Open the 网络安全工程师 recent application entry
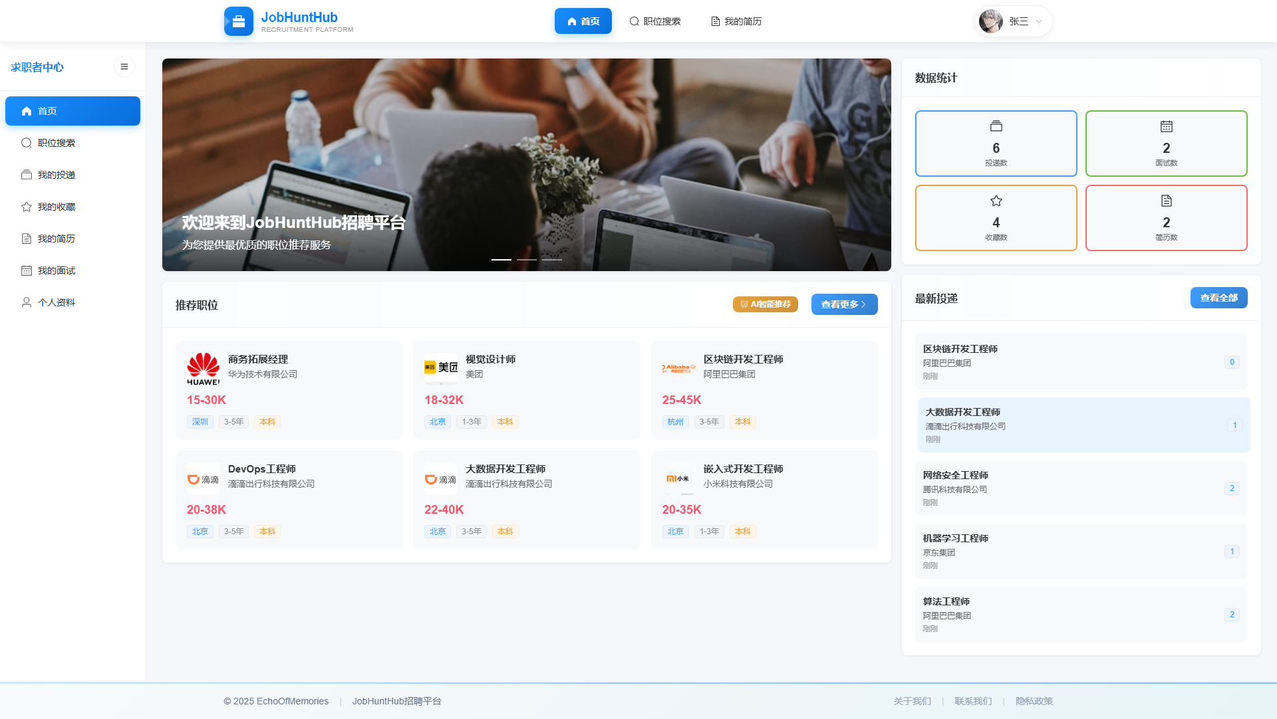The width and height of the screenshot is (1277, 719). point(1081,488)
